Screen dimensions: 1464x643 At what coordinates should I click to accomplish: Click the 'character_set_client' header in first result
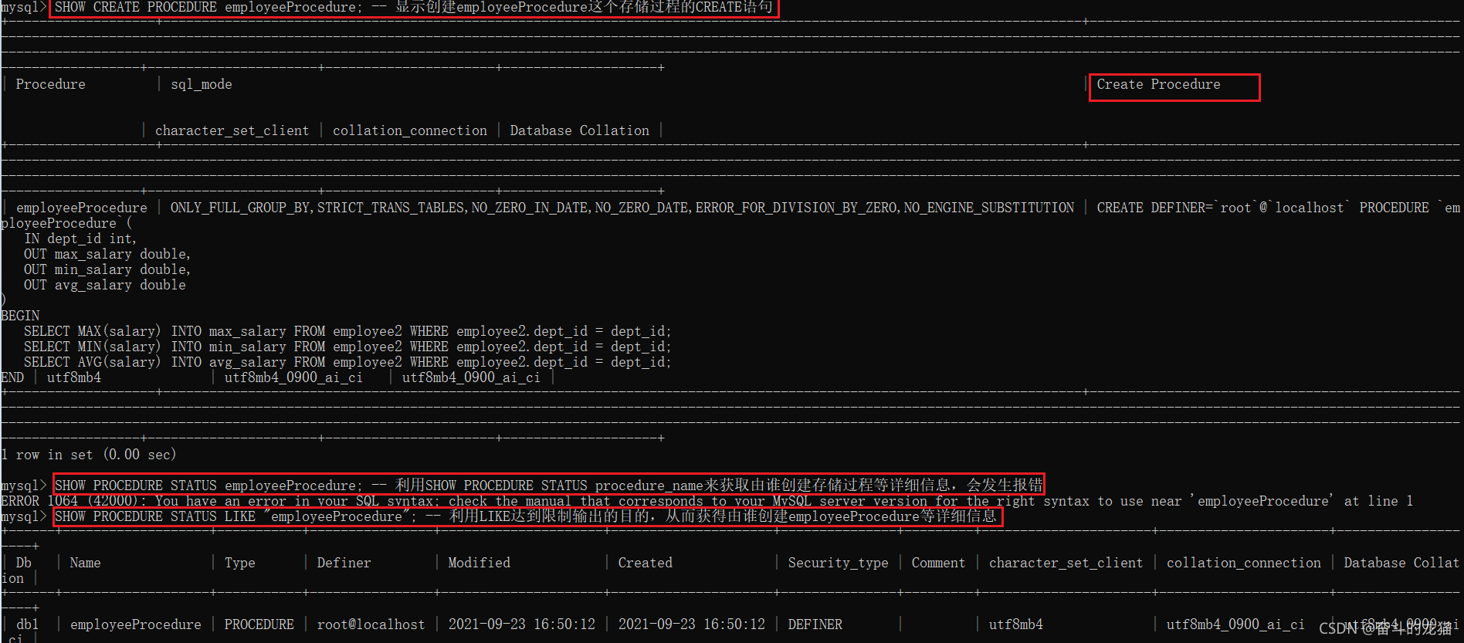(x=232, y=130)
